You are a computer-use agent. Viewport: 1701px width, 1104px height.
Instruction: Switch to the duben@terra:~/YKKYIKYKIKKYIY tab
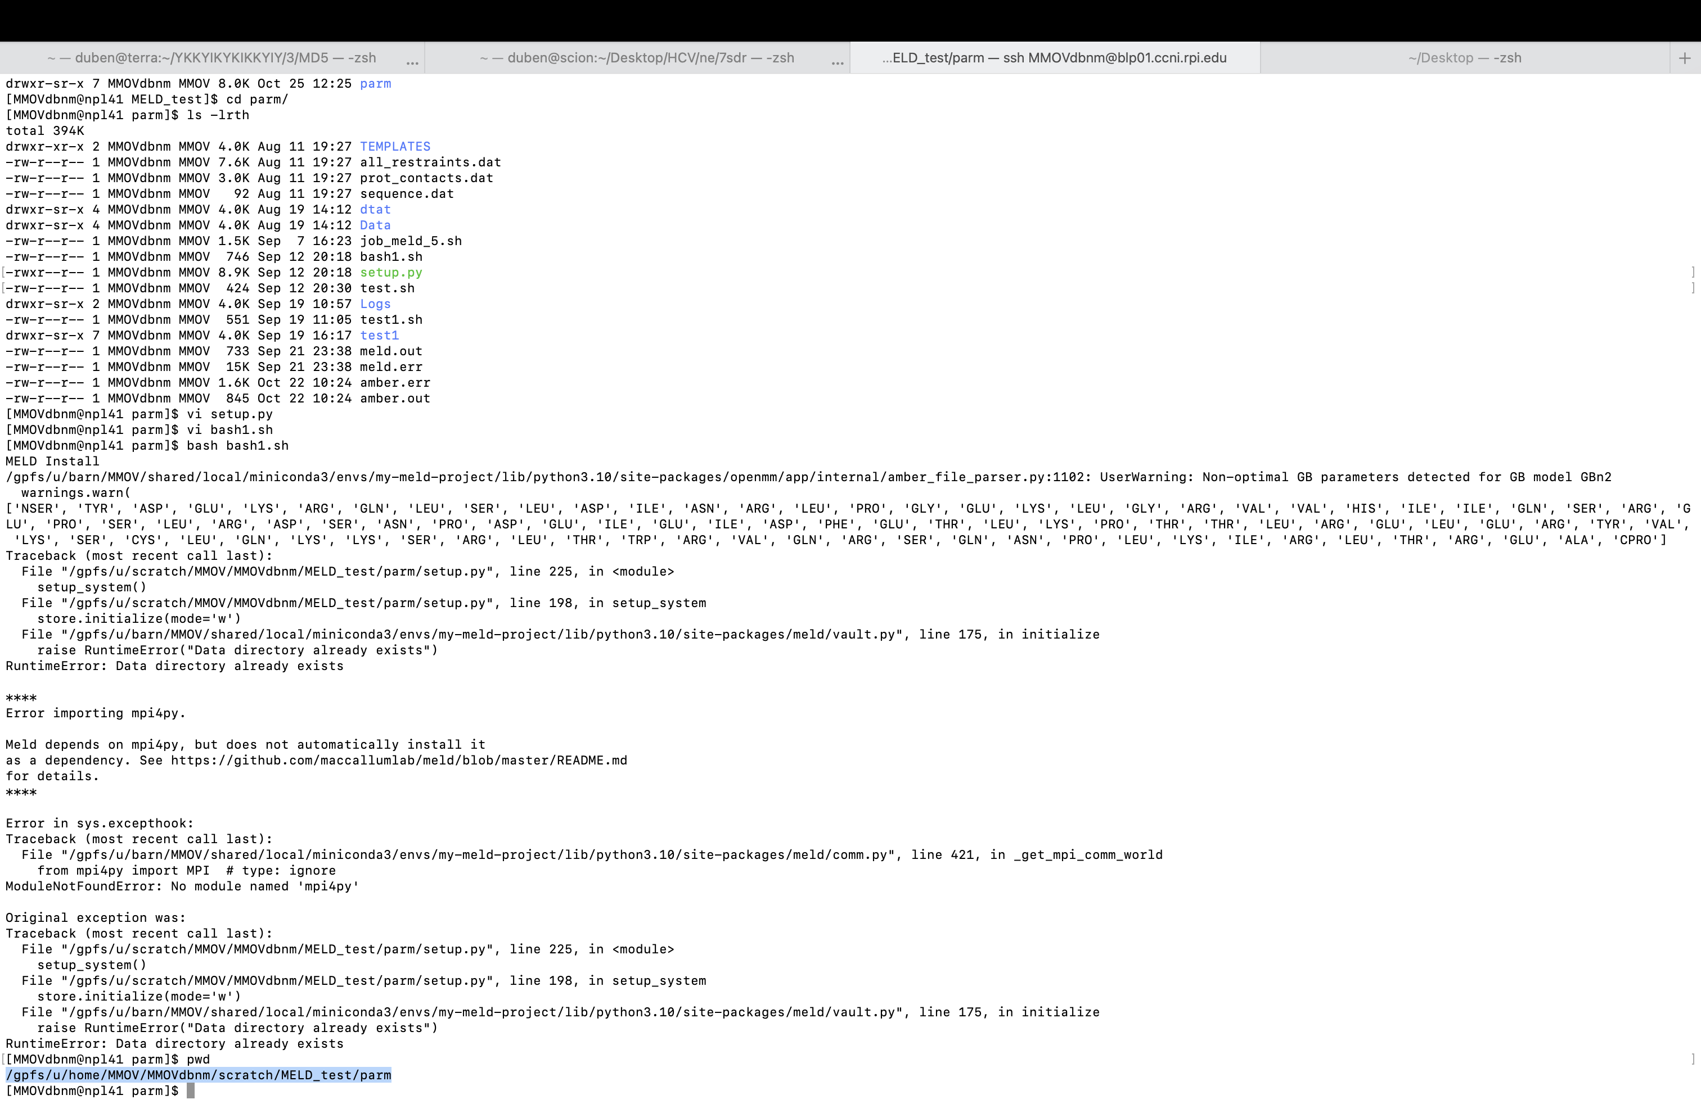coord(212,57)
